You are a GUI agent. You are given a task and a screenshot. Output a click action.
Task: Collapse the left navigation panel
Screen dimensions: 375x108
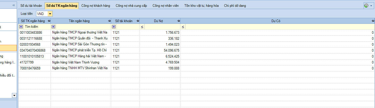14,5
